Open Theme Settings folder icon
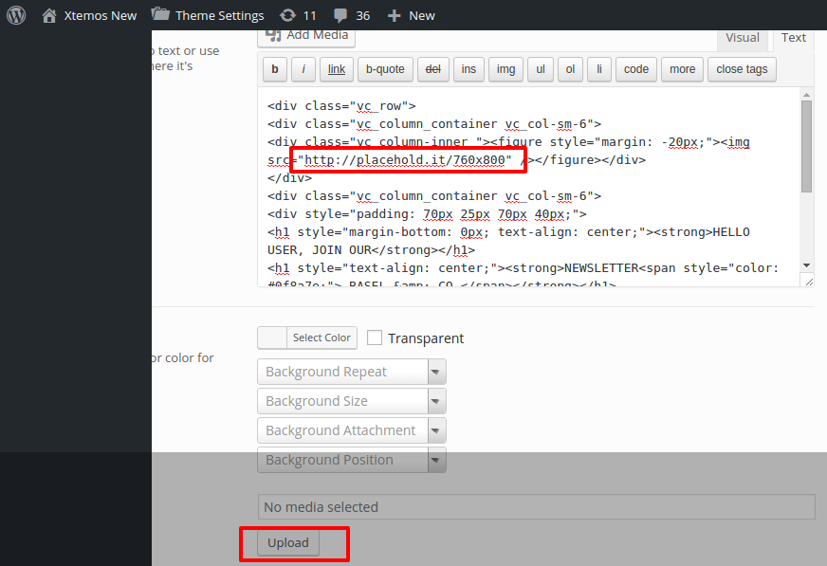Image resolution: width=827 pixels, height=566 pixels. (x=161, y=15)
